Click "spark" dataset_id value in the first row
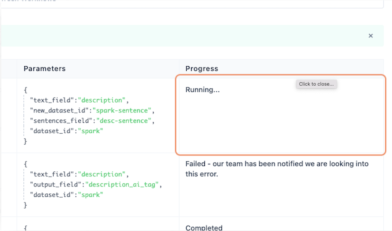392x231 pixels. coord(90,131)
